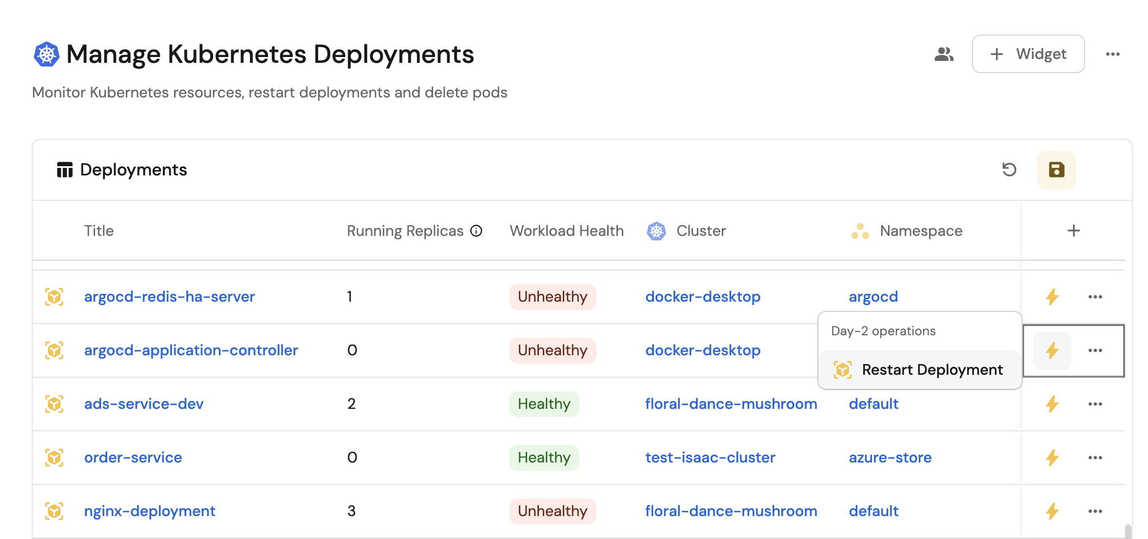This screenshot has width=1148, height=539.
Task: Open test-isaac-cluster cluster link
Action: click(710, 458)
